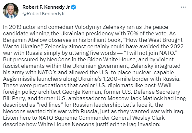Screen dimensions: 192x133
Task: Click the quoted words "red lines" in the tweet
Action: [50, 105]
